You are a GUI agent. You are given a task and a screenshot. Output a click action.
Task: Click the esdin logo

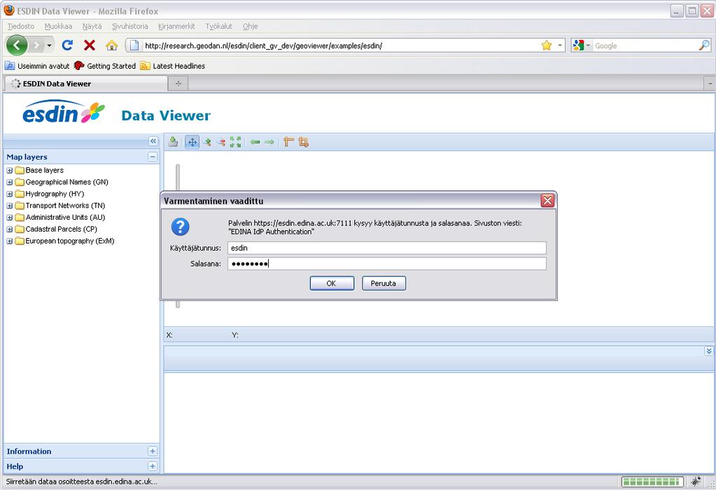64,112
